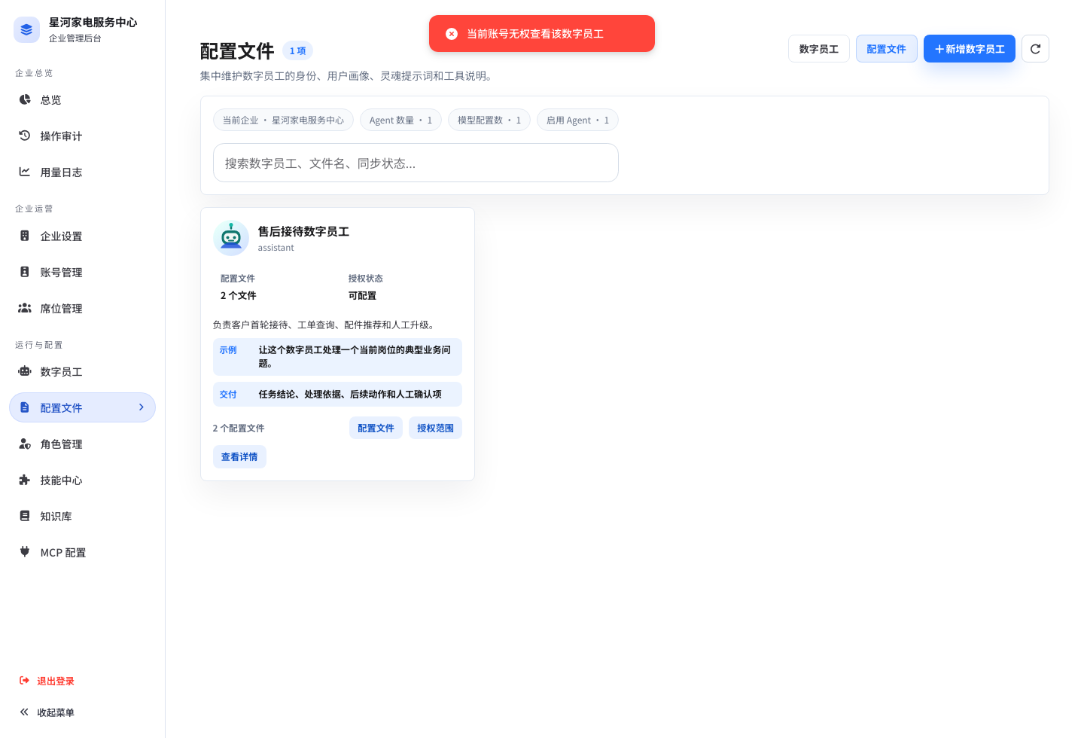Open 角色管理 menu item

82,444
